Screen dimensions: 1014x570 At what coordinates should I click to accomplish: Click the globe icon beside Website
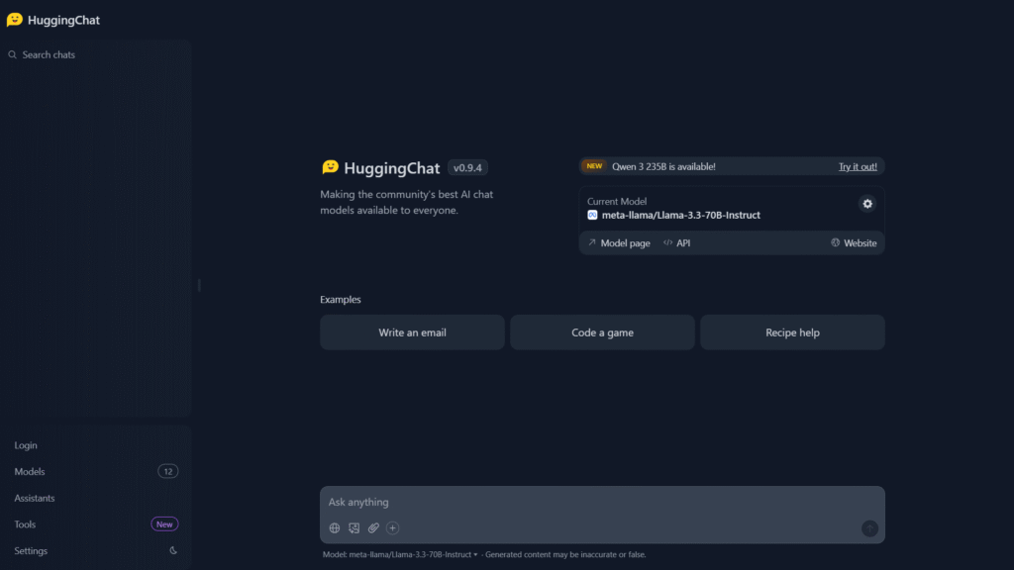(836, 242)
